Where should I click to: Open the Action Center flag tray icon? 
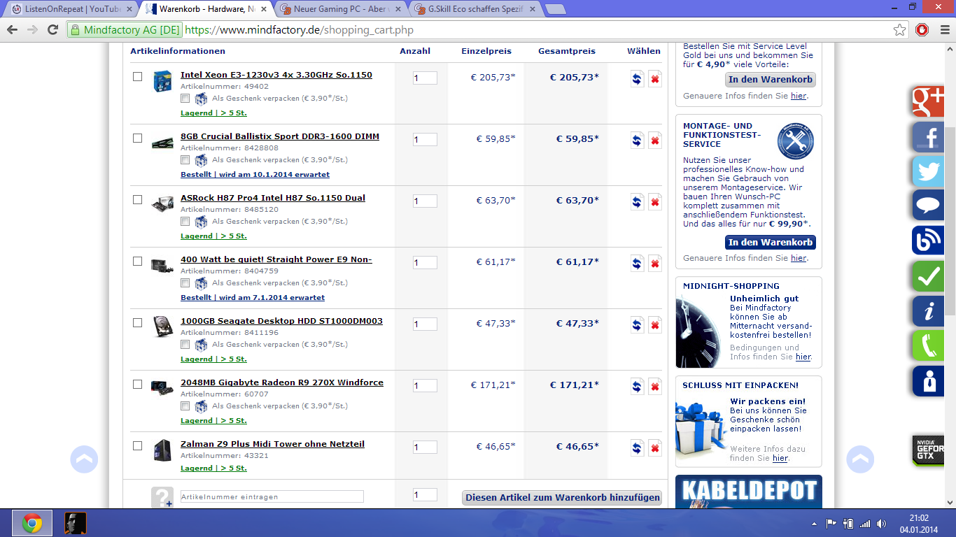point(831,523)
